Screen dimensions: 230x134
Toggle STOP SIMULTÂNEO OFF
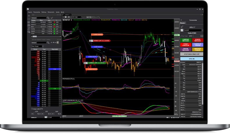[x=192, y=54]
